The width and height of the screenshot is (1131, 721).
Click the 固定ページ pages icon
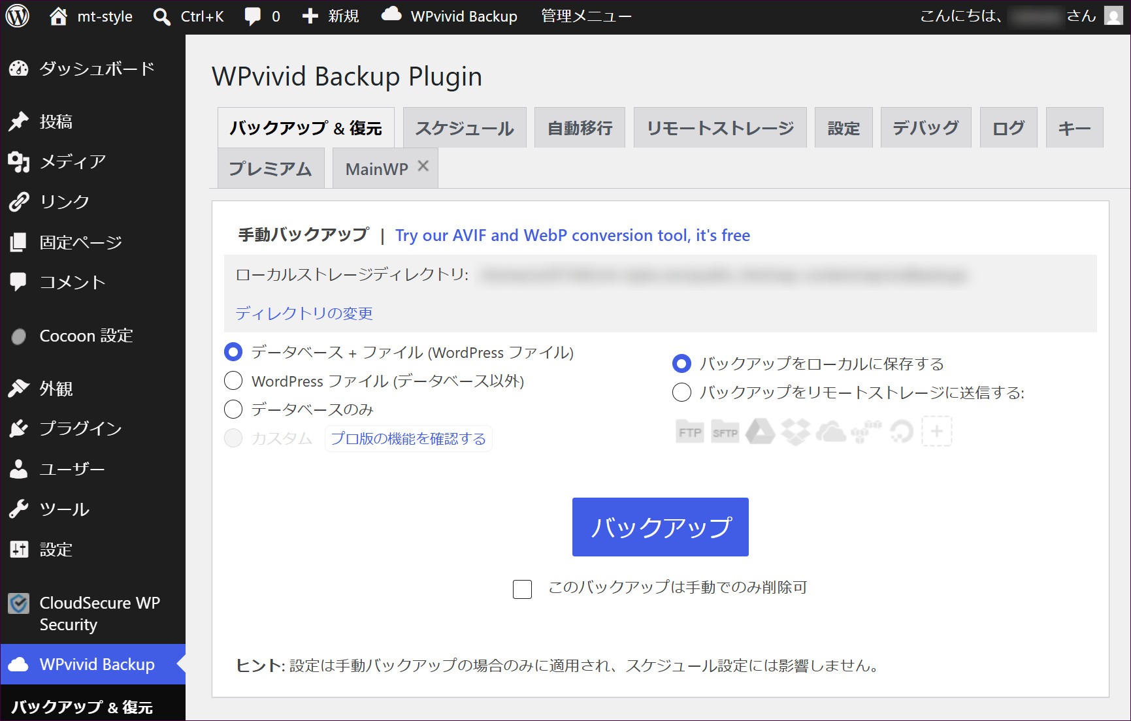[18, 242]
